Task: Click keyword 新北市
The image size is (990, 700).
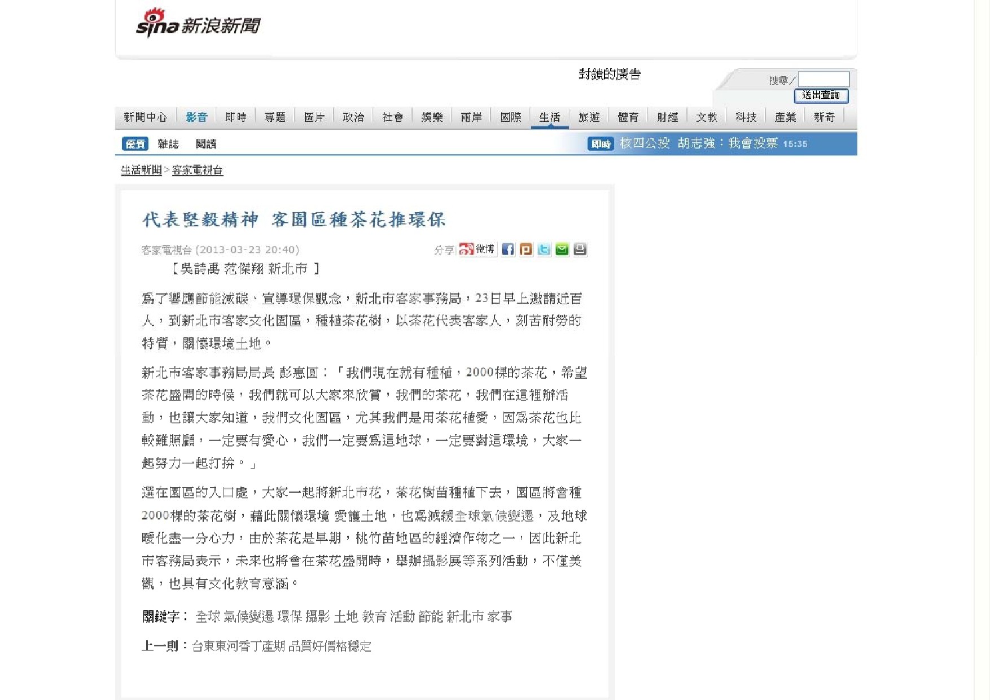Action: (466, 616)
